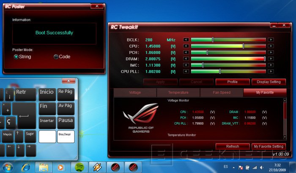Click the DRAM value 2.00075
Viewport: 296px width, 173px height.
pos(153,59)
